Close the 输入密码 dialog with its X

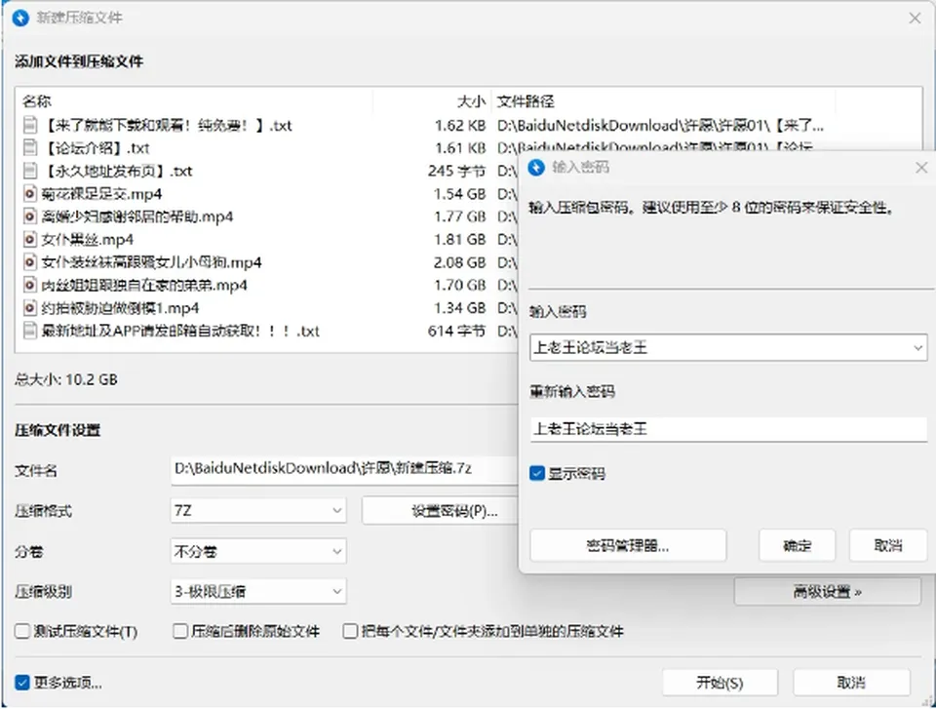(x=921, y=168)
